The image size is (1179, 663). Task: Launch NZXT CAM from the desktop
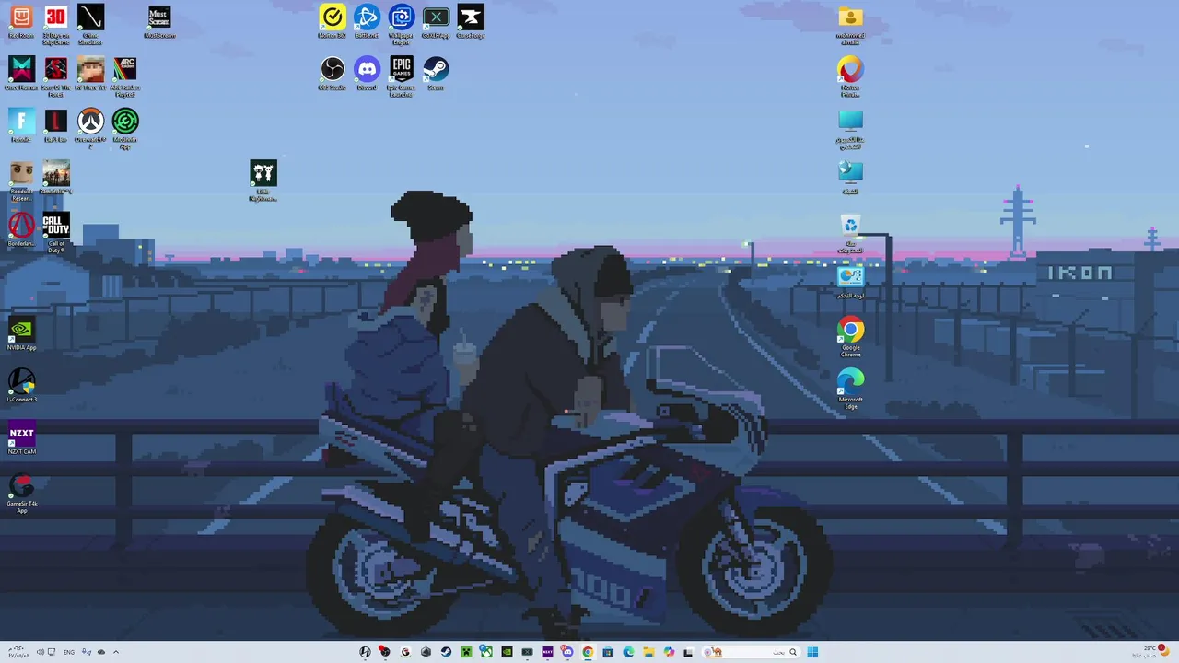pyautogui.click(x=21, y=437)
